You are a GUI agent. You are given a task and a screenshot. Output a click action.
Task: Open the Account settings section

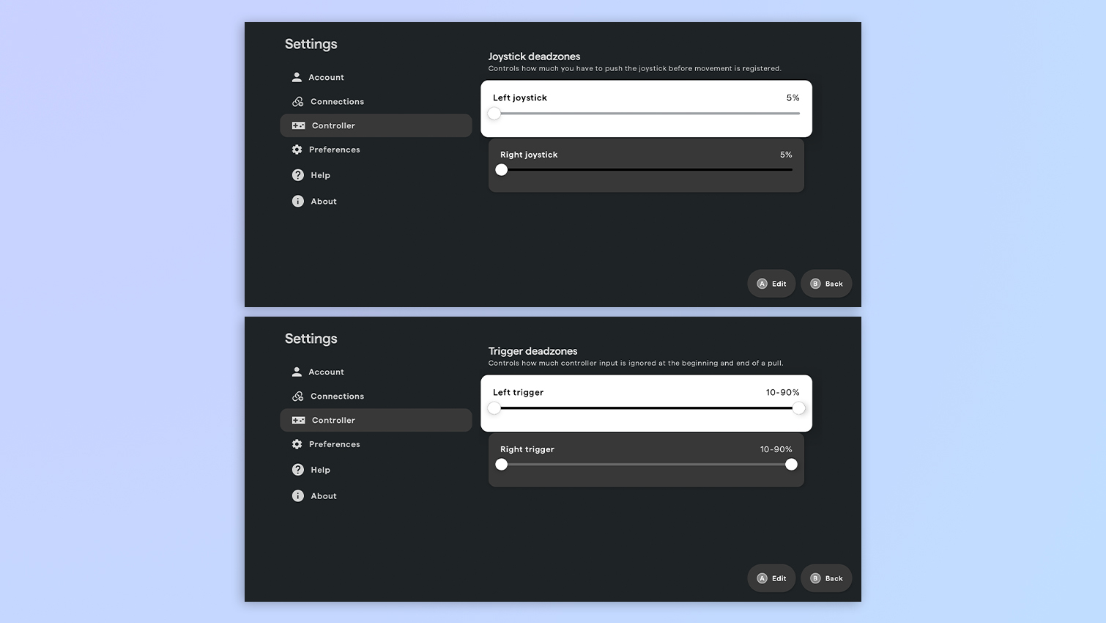coord(325,77)
